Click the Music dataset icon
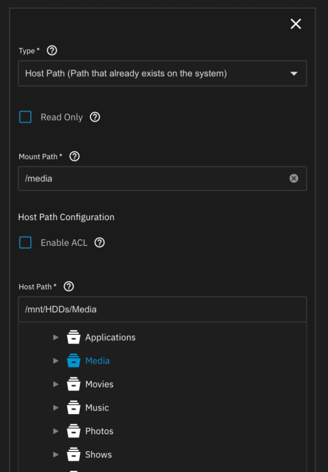328x472 pixels. (x=74, y=408)
